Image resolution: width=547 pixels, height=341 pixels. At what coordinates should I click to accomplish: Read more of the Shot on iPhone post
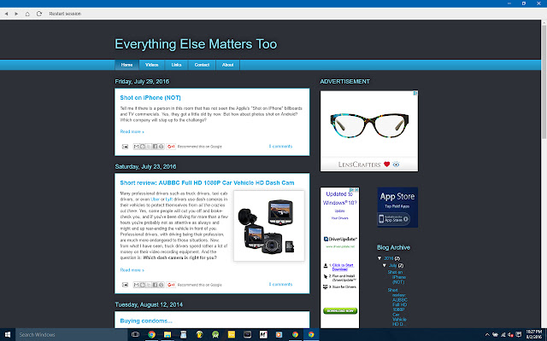click(x=132, y=131)
